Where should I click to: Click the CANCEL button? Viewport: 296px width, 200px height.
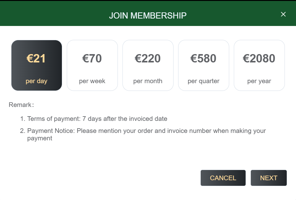223,178
